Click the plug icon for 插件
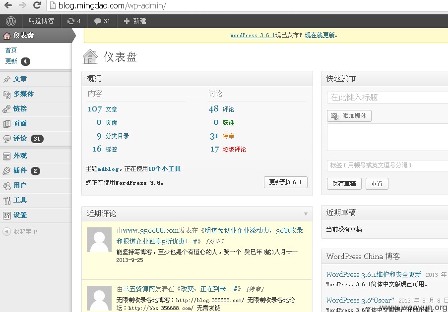The height and width of the screenshot is (312, 448). point(7,171)
